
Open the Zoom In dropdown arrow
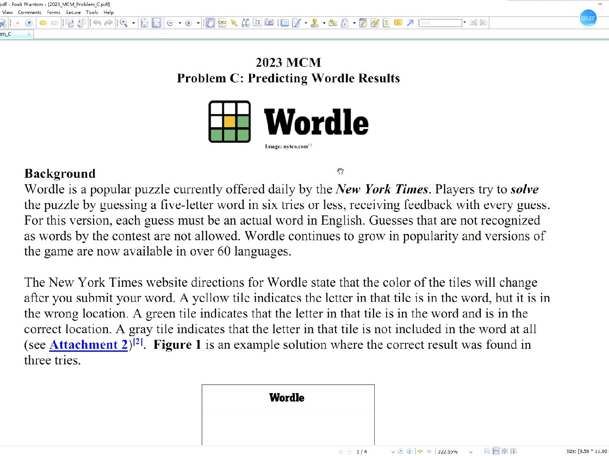198,23
